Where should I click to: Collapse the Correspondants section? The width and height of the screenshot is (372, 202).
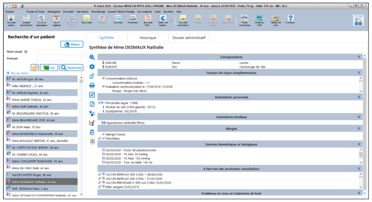point(359,57)
